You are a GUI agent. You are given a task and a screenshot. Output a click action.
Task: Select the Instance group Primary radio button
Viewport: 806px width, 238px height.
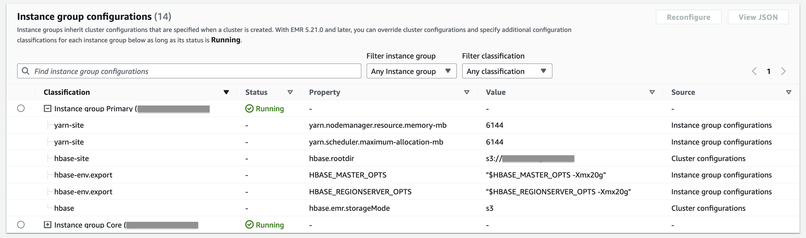pyautogui.click(x=21, y=108)
